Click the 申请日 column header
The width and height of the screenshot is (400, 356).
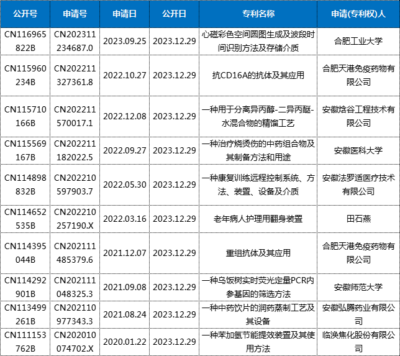click(x=124, y=14)
